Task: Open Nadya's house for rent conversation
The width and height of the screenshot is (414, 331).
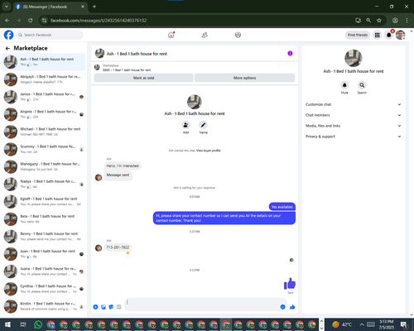Action: 44,184
